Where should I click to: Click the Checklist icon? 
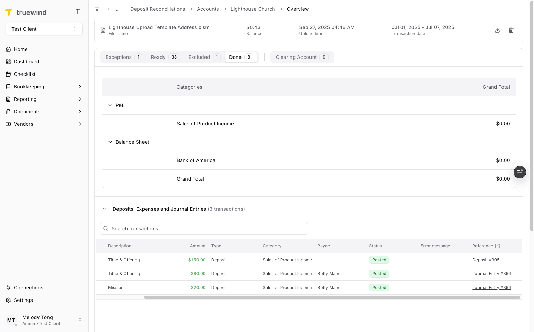point(8,74)
